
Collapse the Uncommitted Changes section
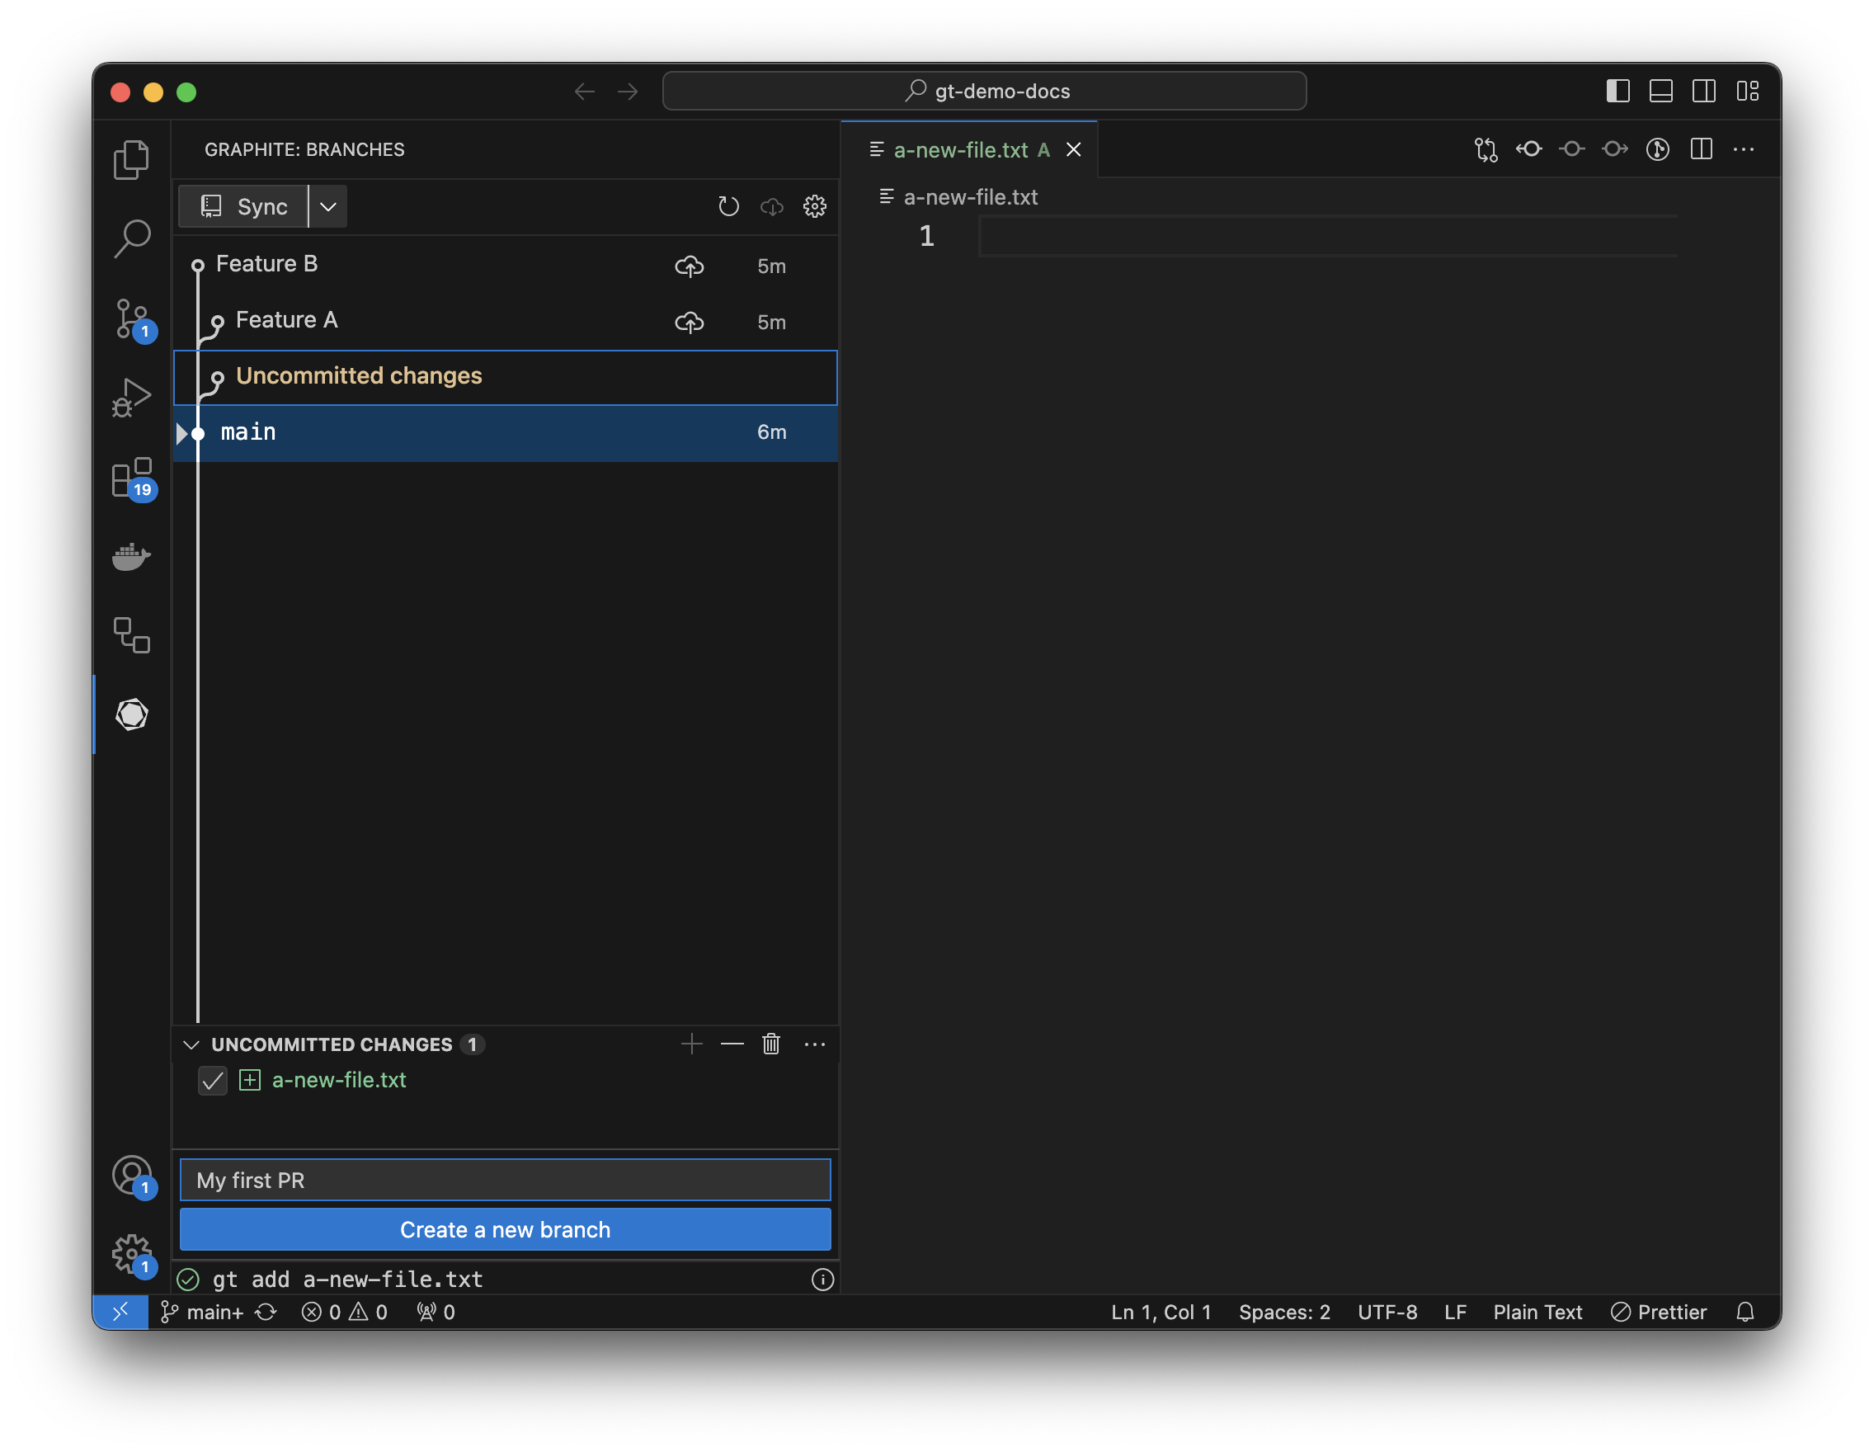pos(191,1044)
